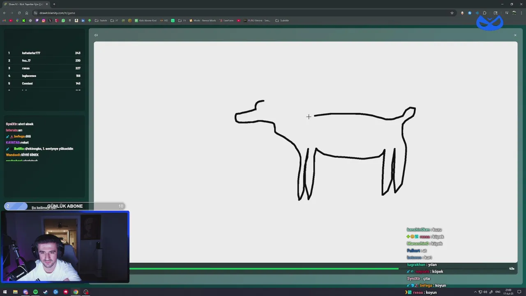Open the Windows Start menu
Viewport: 526px width, 296px height.
click(5, 292)
